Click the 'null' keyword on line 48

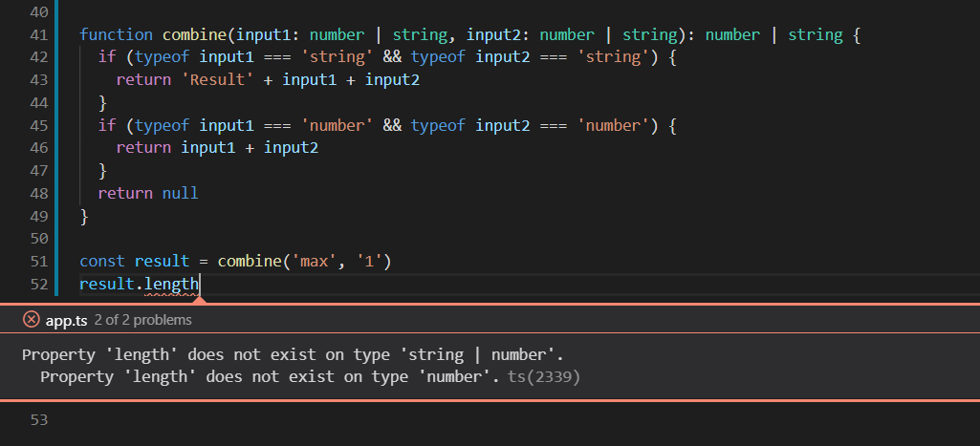181,193
